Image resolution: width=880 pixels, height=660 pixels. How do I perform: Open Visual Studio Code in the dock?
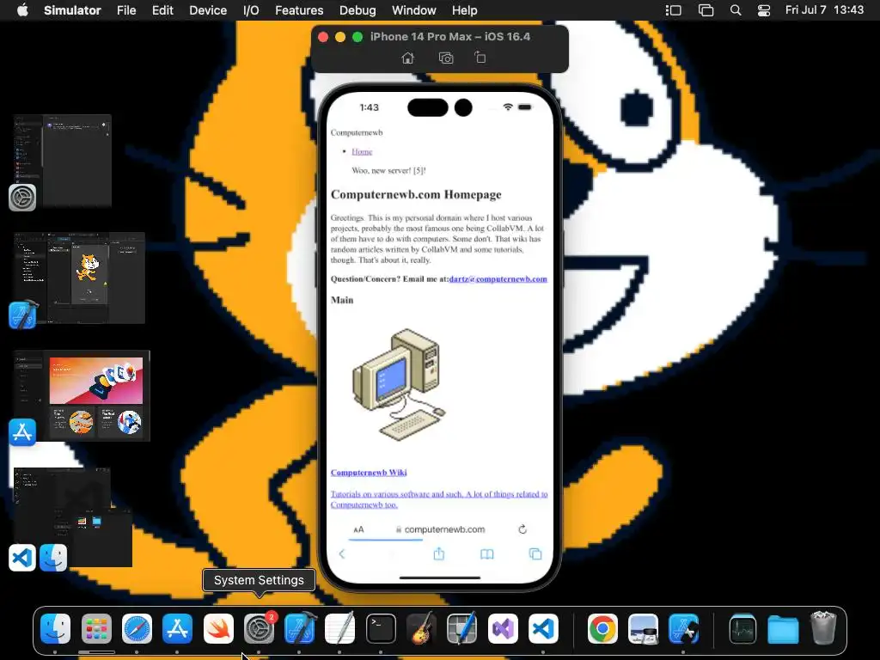click(543, 628)
